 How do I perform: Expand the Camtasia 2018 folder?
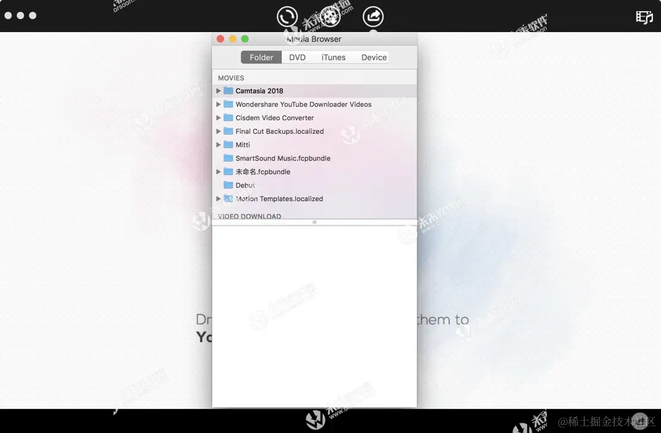(x=218, y=91)
